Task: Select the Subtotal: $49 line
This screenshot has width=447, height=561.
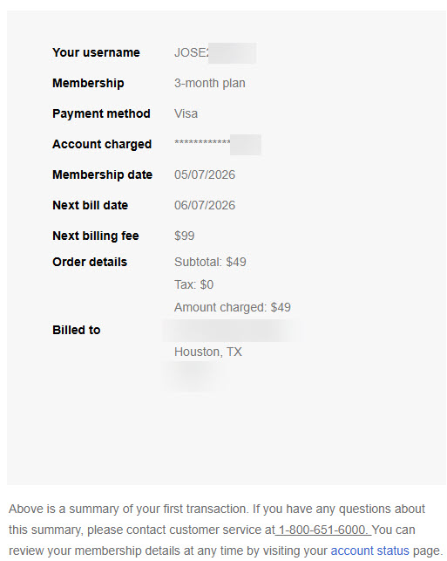Action: tap(210, 262)
